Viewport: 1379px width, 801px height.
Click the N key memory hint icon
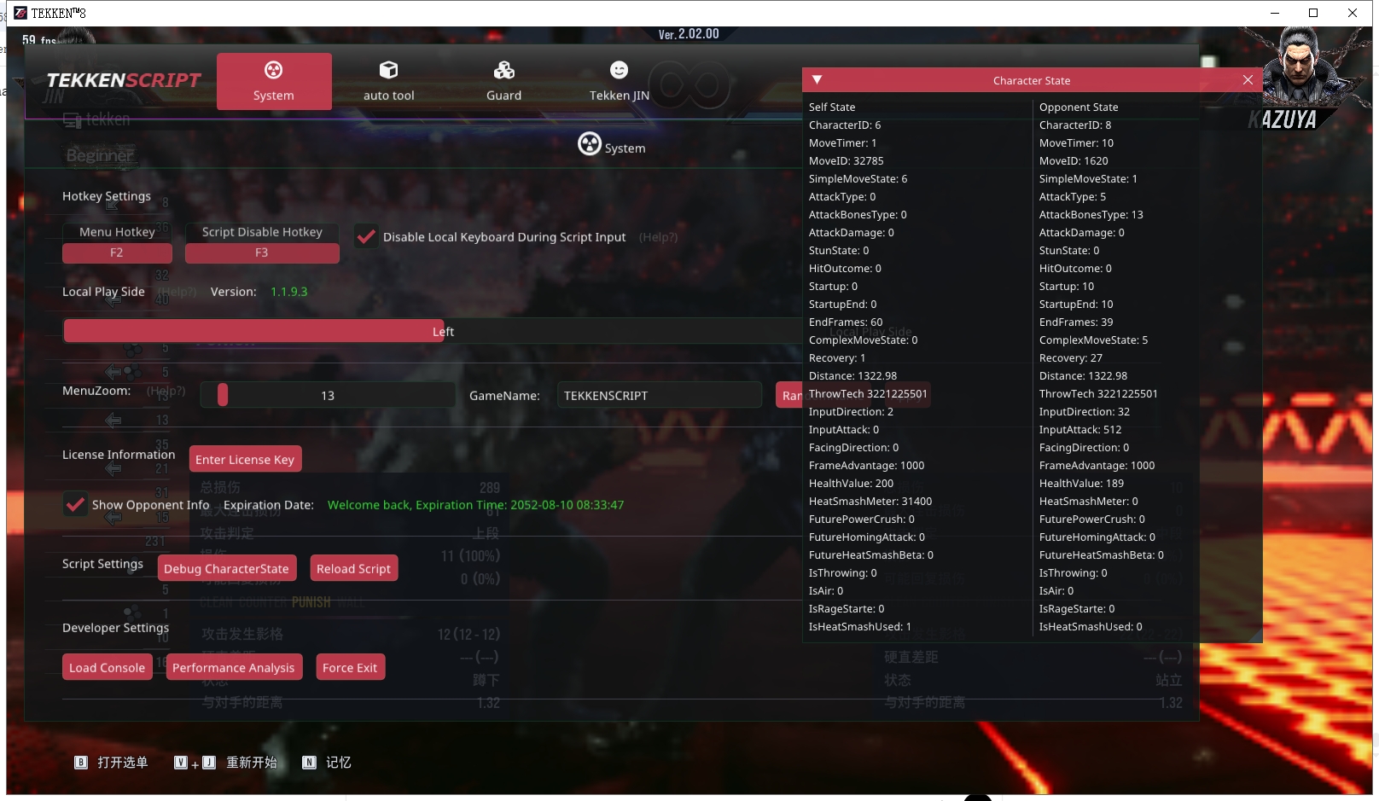coord(309,762)
